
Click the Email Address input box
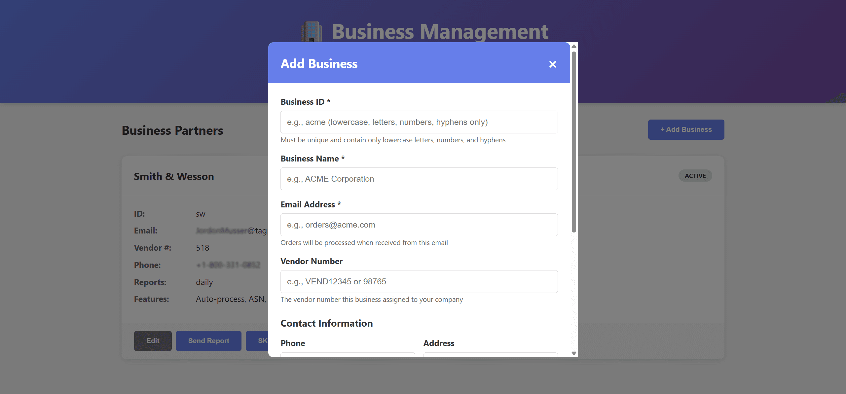click(x=419, y=225)
